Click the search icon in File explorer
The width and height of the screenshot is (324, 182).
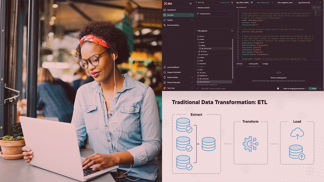pos(232,31)
